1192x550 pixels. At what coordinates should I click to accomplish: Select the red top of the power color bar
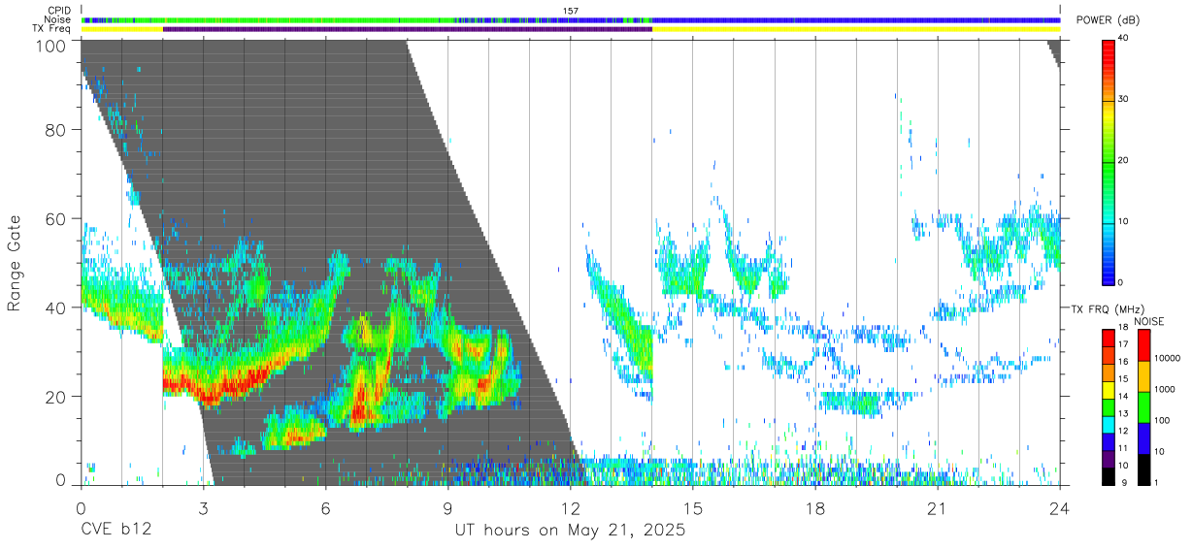[1109, 53]
